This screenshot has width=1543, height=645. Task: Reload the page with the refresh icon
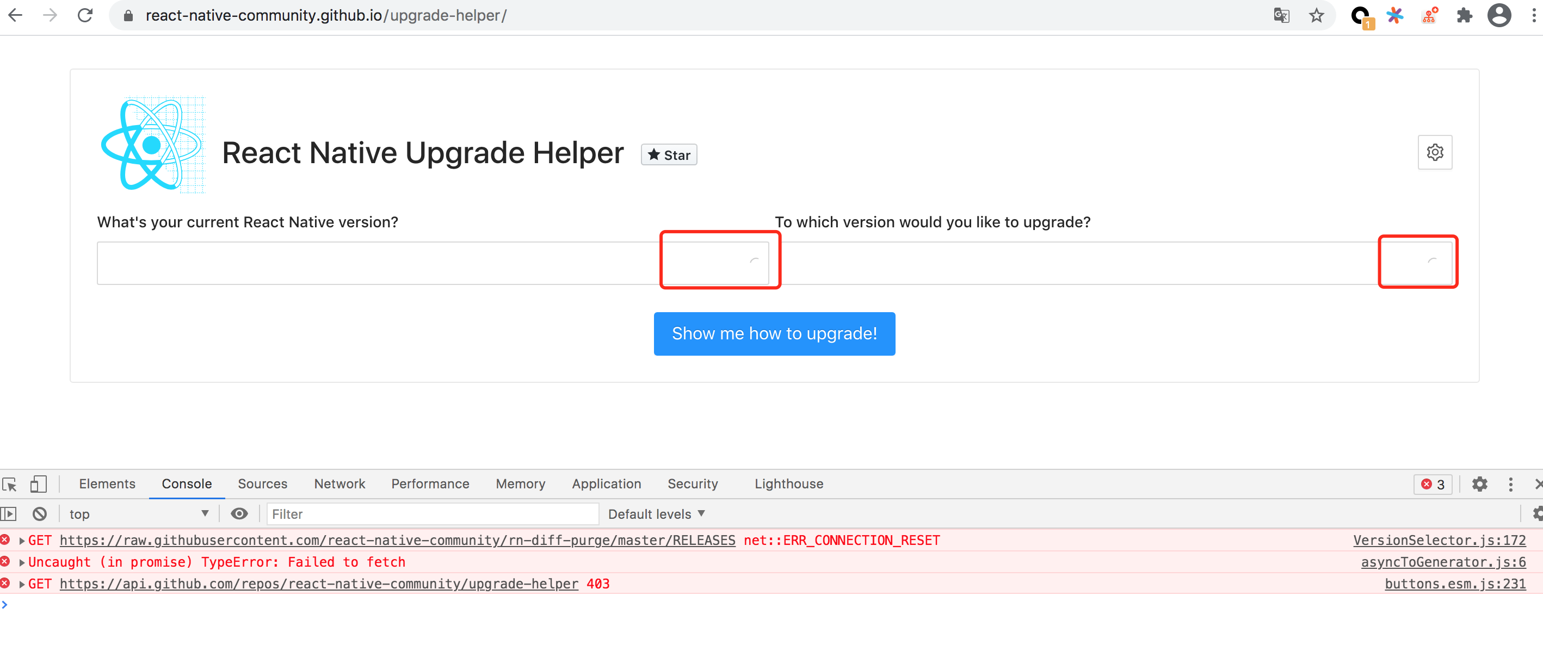[85, 15]
